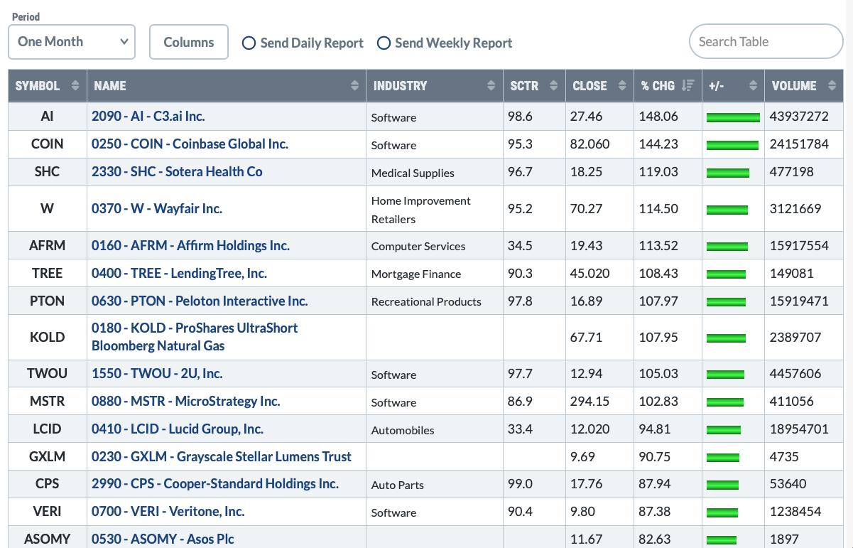Open the Columns selector

click(x=188, y=43)
